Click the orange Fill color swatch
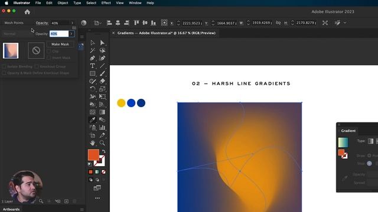The width and height of the screenshot is (378, 212). point(93,154)
